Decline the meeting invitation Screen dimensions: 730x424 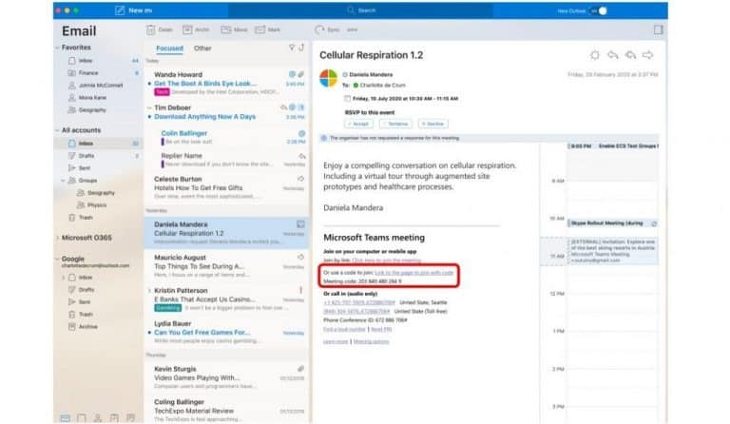click(432, 124)
